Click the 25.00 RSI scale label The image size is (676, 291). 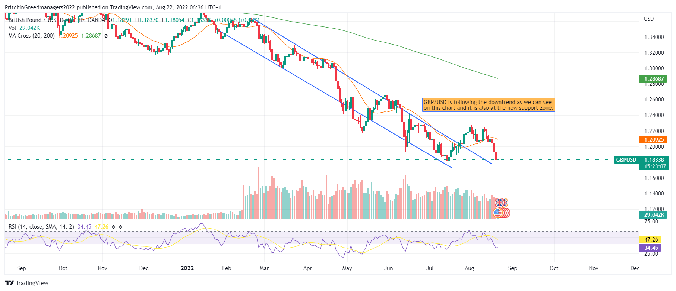[x=651, y=254]
